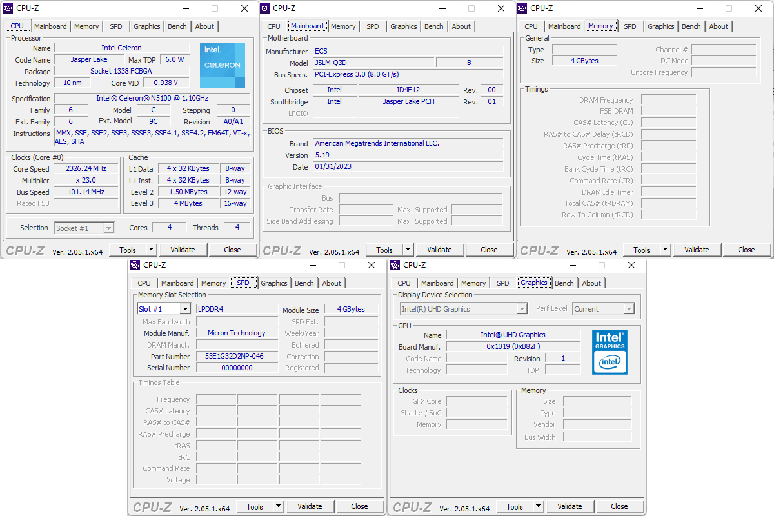
Task: Click the BIOS Version value 5.19
Action: click(x=408, y=155)
